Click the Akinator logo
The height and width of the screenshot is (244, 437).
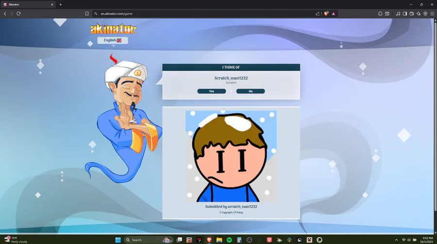click(x=113, y=29)
